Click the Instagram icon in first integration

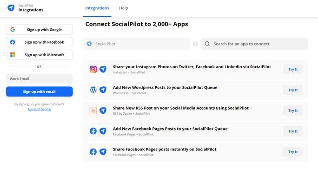click(93, 69)
